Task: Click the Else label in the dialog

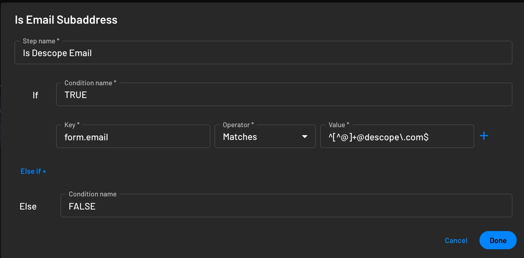Action: [x=28, y=206]
